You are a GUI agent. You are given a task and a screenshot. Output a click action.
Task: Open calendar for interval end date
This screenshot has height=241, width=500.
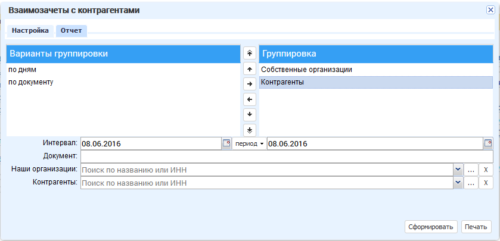(488, 143)
